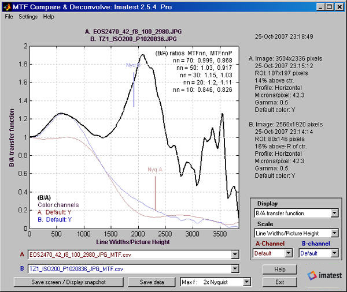Click the x-axis label 'Line Widths/Picture Height'

point(133,242)
